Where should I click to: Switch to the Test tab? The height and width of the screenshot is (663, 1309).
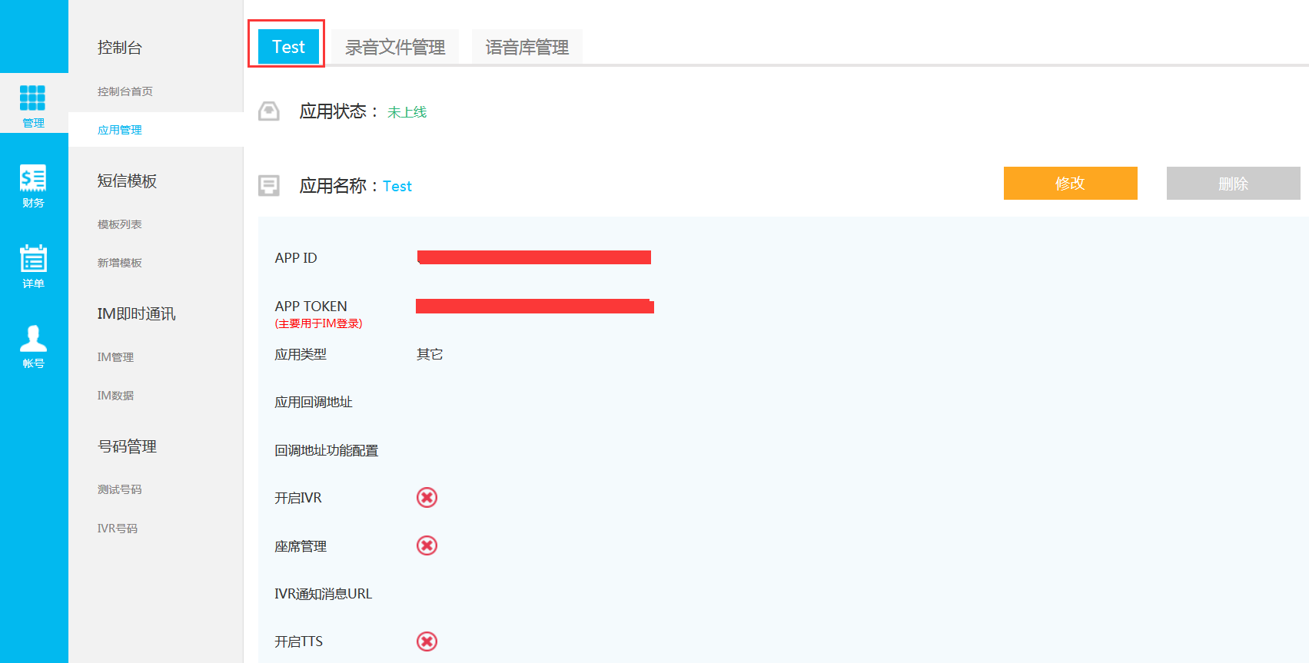[x=288, y=47]
